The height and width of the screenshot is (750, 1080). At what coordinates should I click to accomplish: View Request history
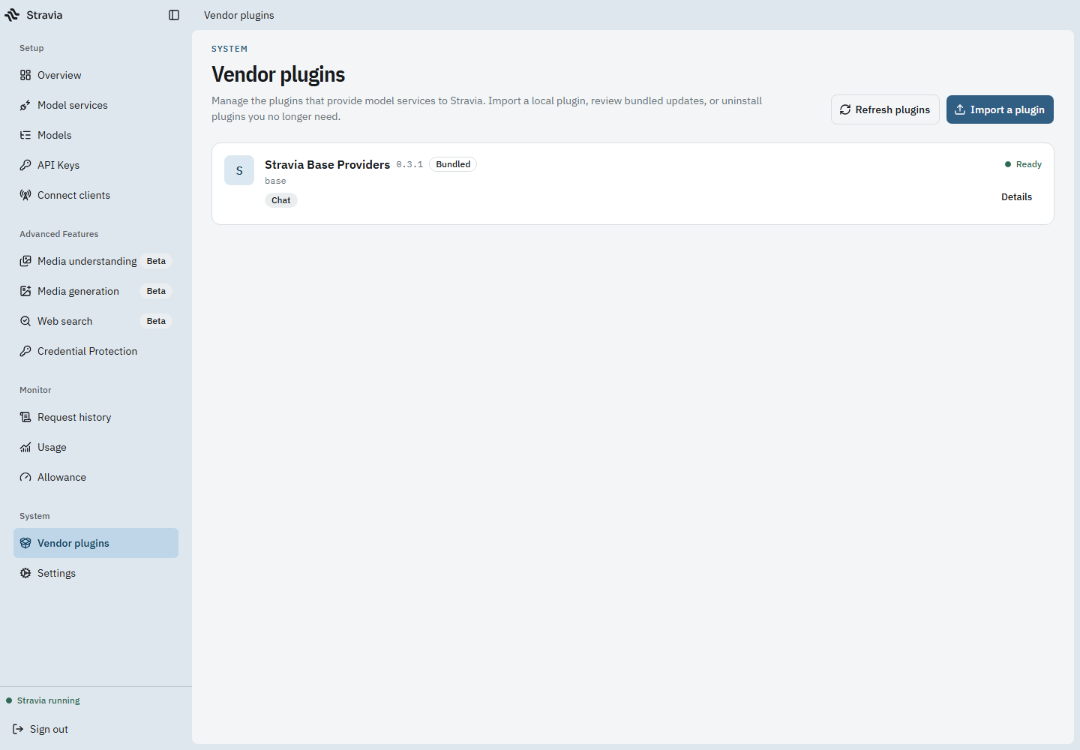96,417
